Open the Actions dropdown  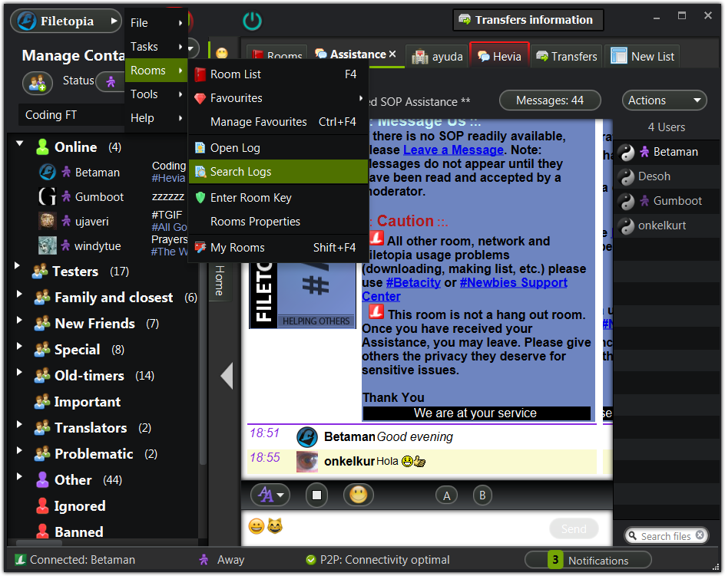[x=664, y=100]
